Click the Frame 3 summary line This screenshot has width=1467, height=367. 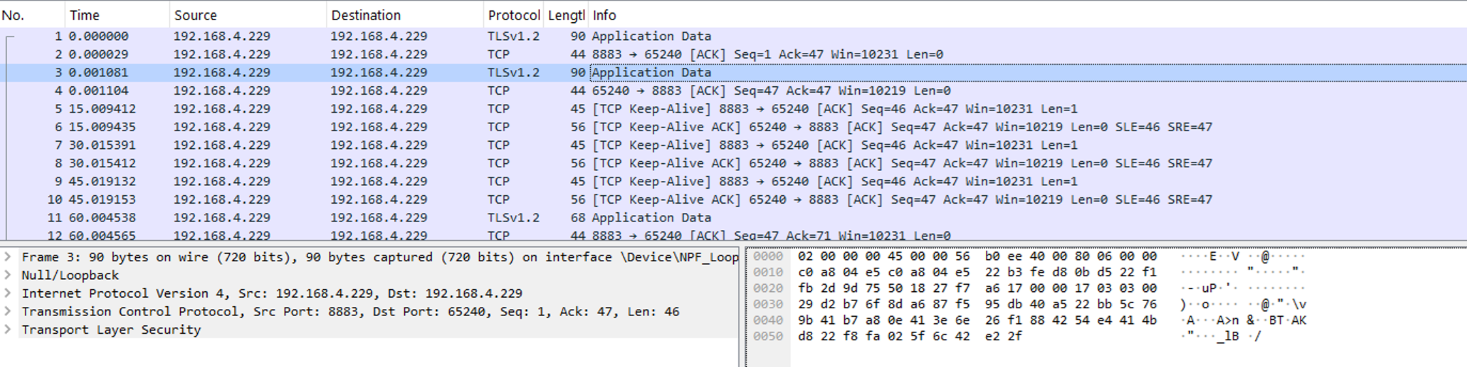[x=379, y=257]
